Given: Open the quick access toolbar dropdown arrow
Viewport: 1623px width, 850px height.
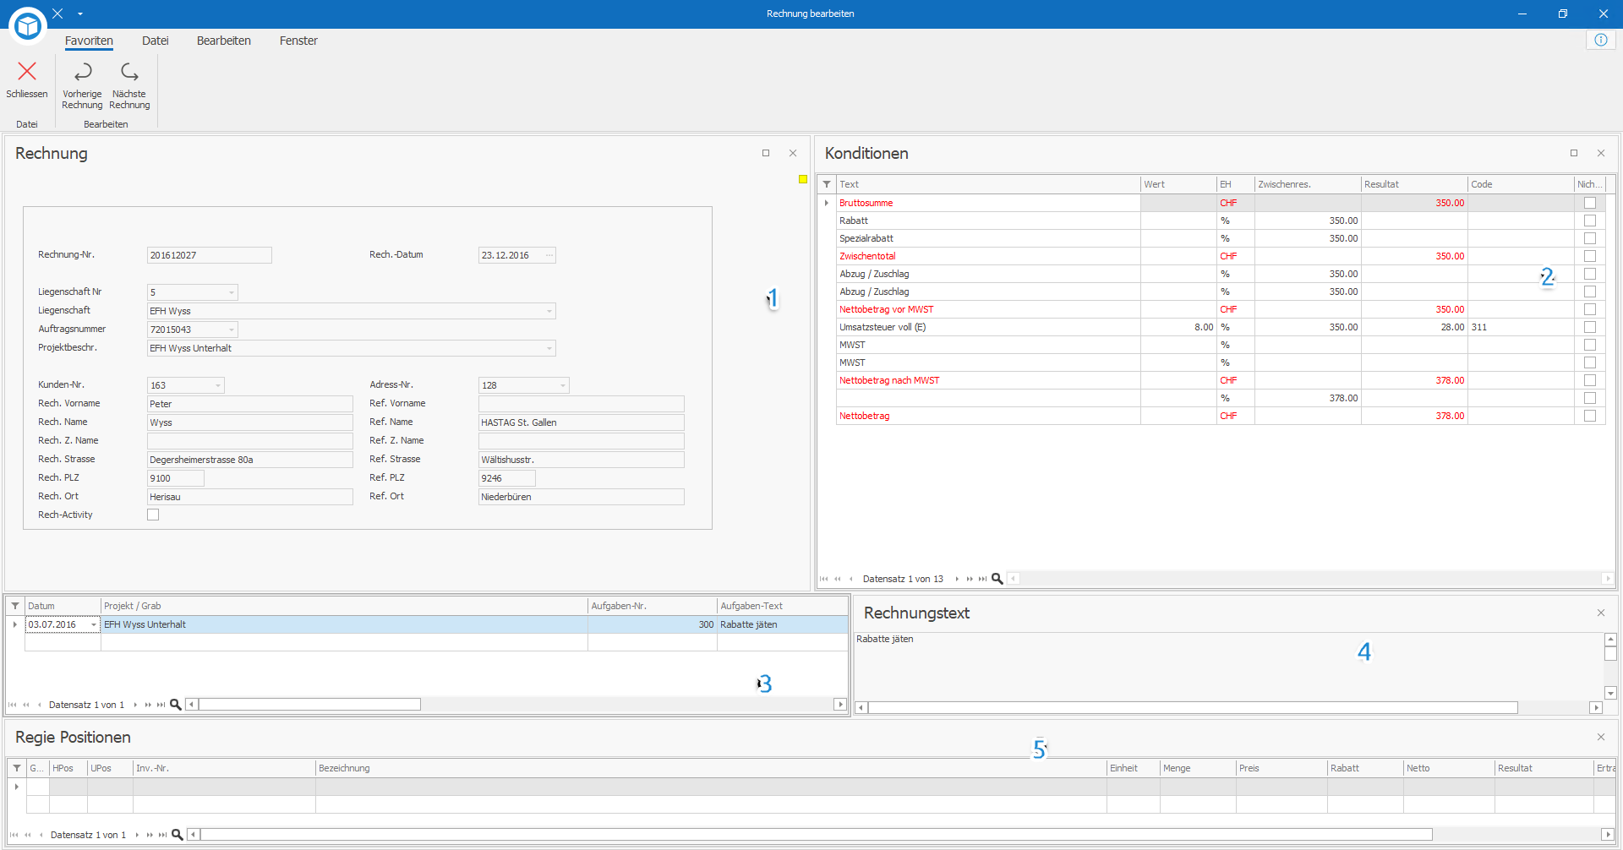Looking at the screenshot, I should 80,14.
